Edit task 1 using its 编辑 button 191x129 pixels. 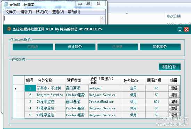pyautogui.click(x=174, y=88)
